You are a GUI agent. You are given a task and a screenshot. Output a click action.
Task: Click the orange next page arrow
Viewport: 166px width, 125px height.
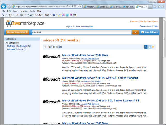pyautogui.click(x=153, y=47)
